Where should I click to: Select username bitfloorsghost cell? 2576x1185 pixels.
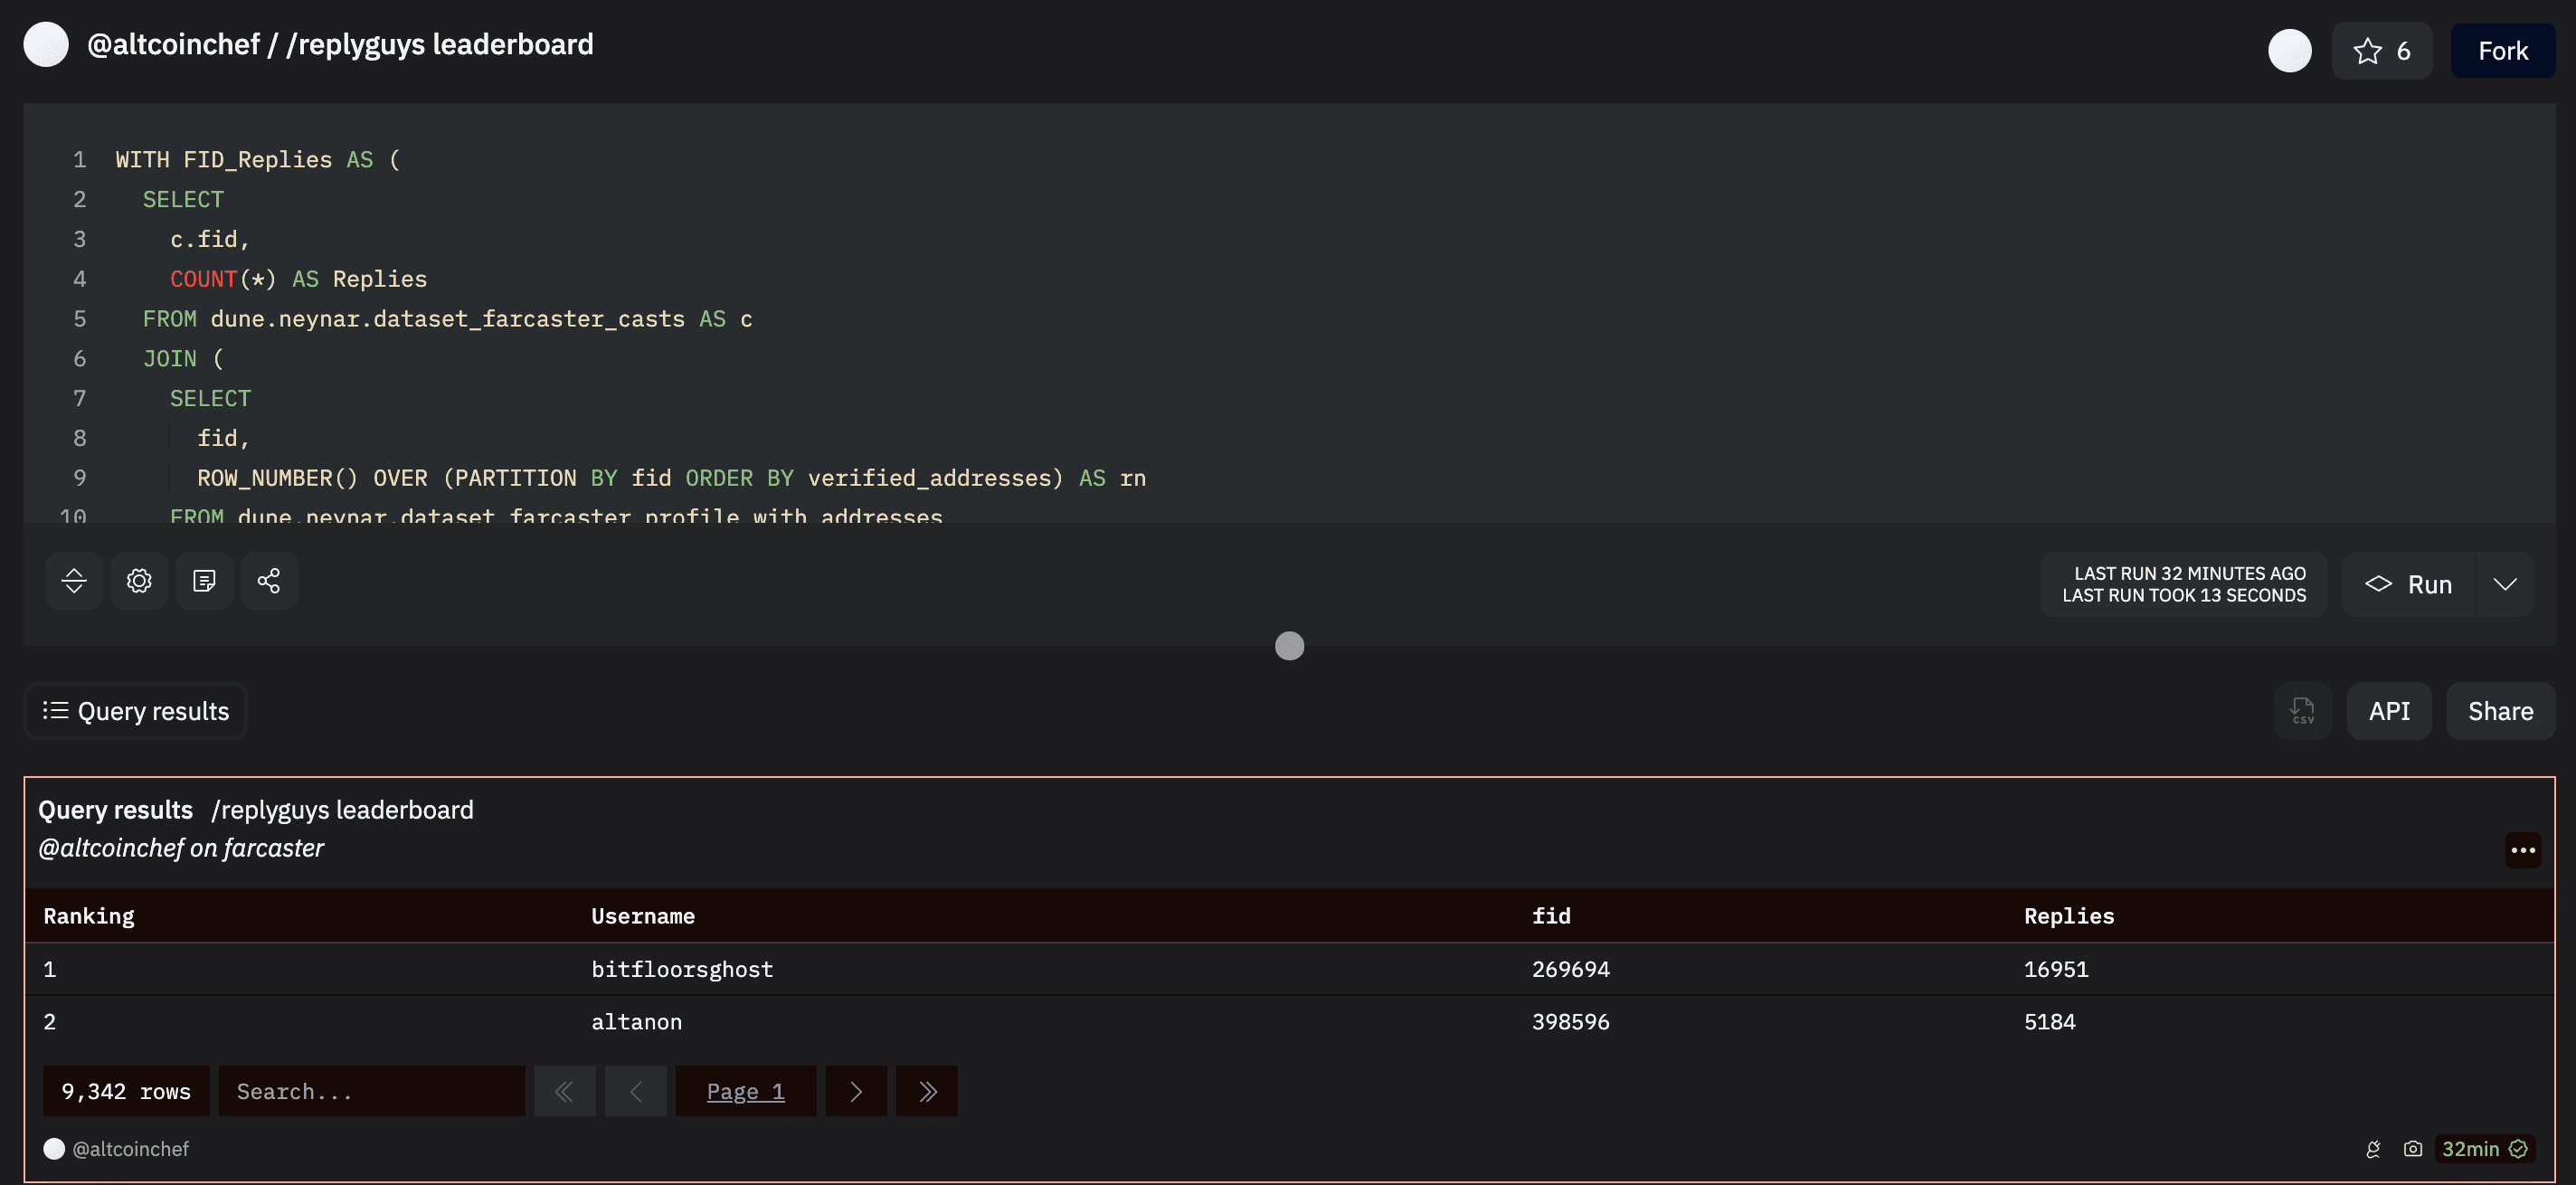tap(682, 969)
